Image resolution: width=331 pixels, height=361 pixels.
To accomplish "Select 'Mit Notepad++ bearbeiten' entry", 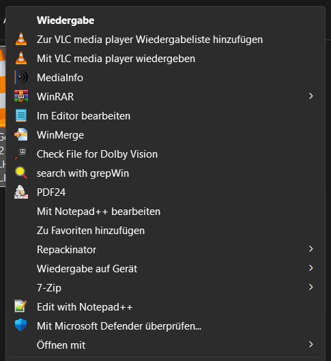I will pyautogui.click(x=98, y=212).
